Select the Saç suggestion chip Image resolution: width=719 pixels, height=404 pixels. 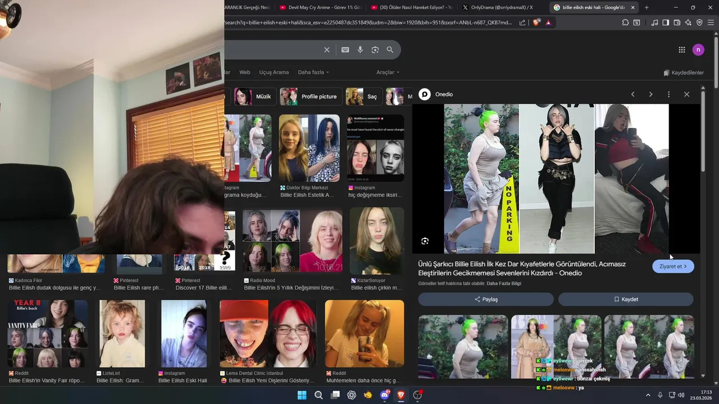[364, 97]
